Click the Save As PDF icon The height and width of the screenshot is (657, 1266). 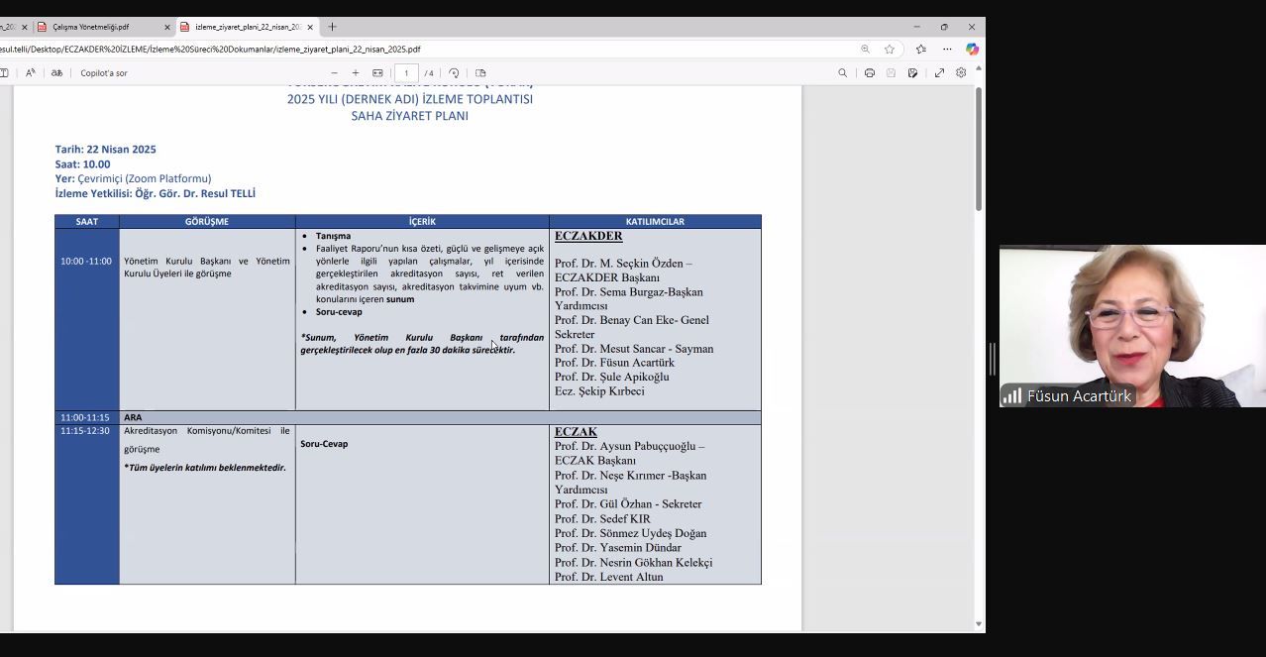click(913, 73)
